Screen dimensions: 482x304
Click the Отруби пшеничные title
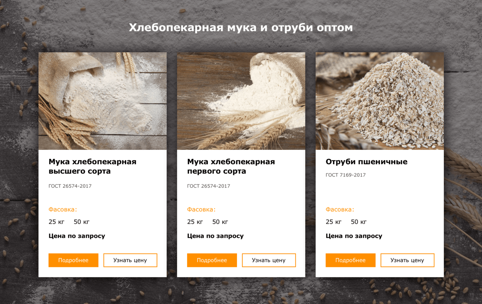[x=367, y=162]
